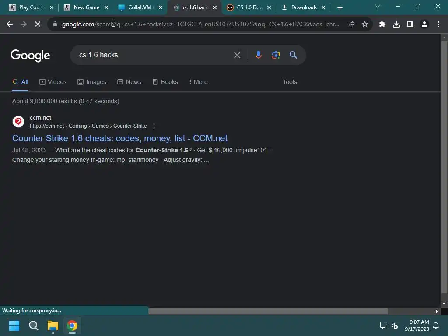Open File Explorer from taskbar
This screenshot has width=448, height=336.
[53, 325]
